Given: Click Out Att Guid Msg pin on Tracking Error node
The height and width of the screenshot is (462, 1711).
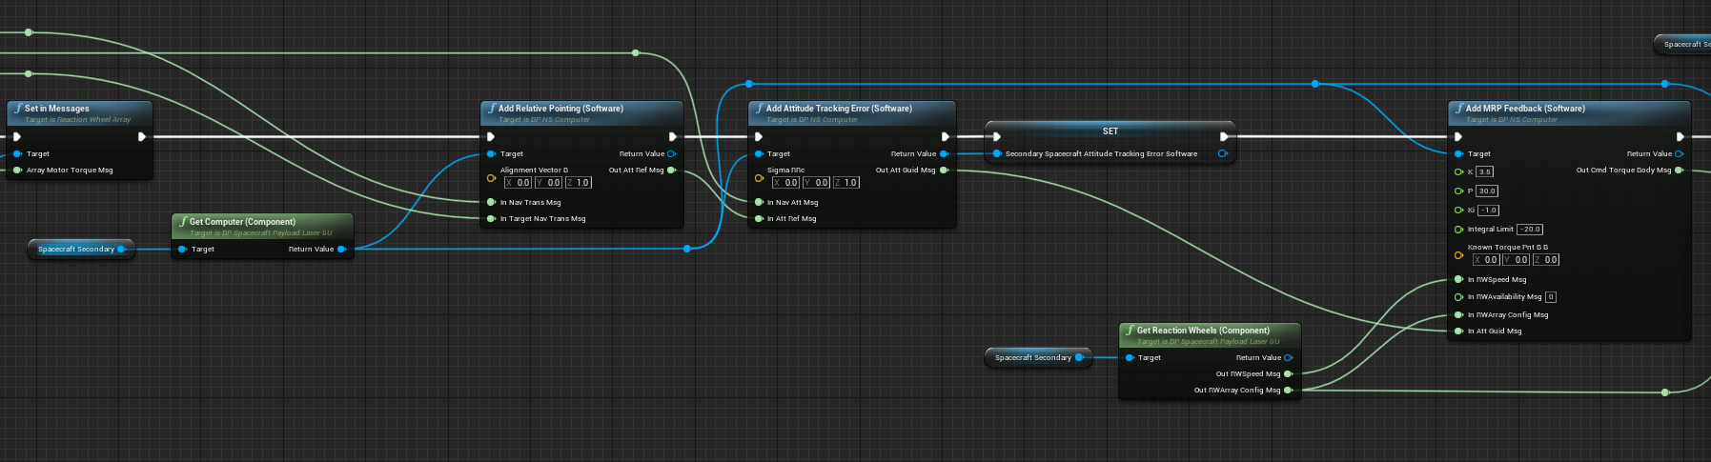Looking at the screenshot, I should coord(944,171).
